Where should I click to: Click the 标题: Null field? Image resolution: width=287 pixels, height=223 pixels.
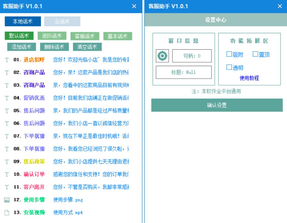click(183, 72)
